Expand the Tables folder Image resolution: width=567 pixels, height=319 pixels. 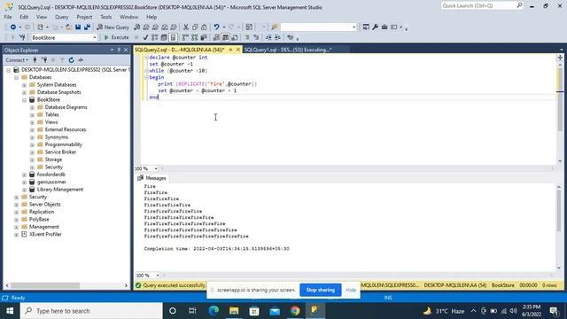[x=32, y=115]
